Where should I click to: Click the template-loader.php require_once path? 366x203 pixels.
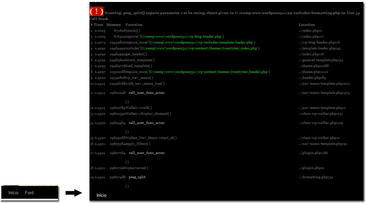point(201,42)
